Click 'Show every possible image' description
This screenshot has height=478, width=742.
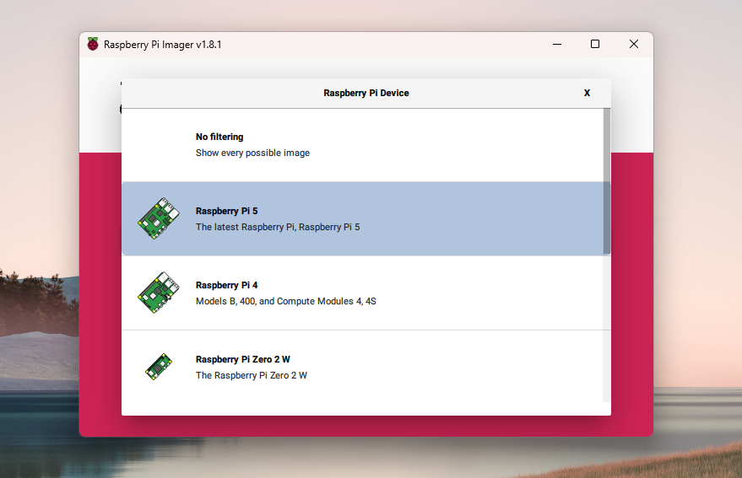[x=252, y=153]
